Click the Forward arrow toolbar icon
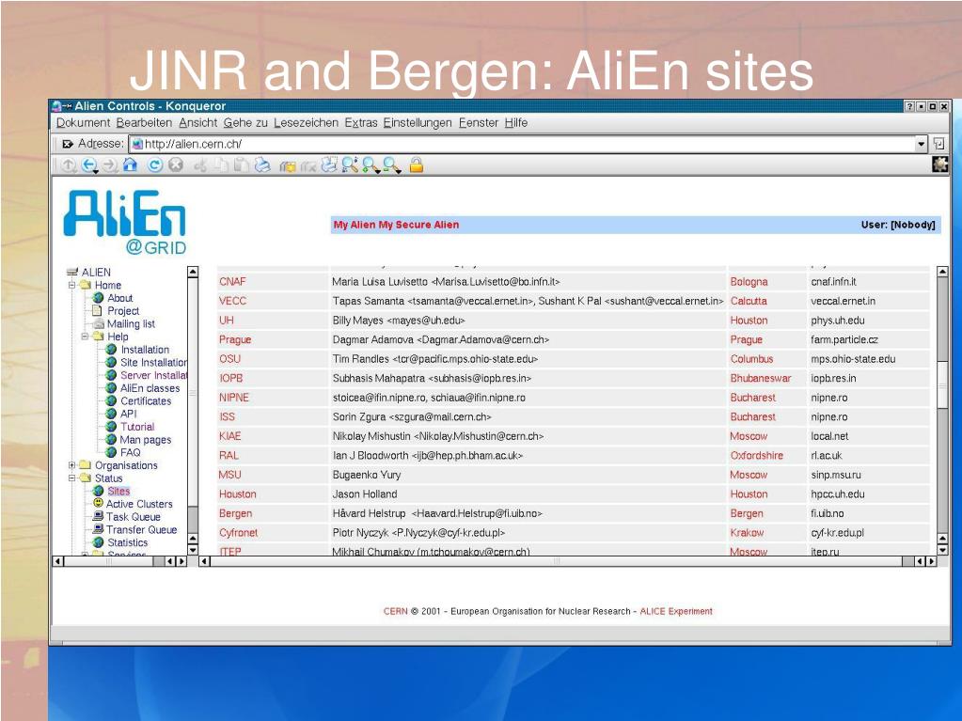Viewport: 962px width, 721px height. click(109, 165)
